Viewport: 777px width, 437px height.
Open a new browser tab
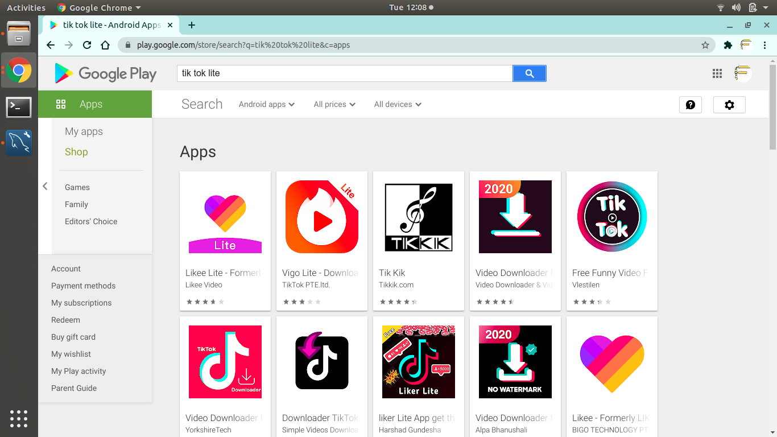[x=192, y=25]
